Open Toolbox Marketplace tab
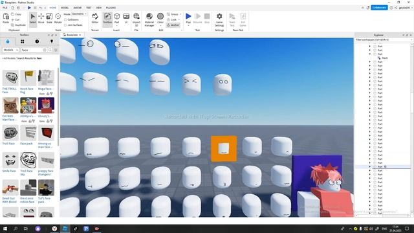Viewport: 414px width, 233px height. 8,41
